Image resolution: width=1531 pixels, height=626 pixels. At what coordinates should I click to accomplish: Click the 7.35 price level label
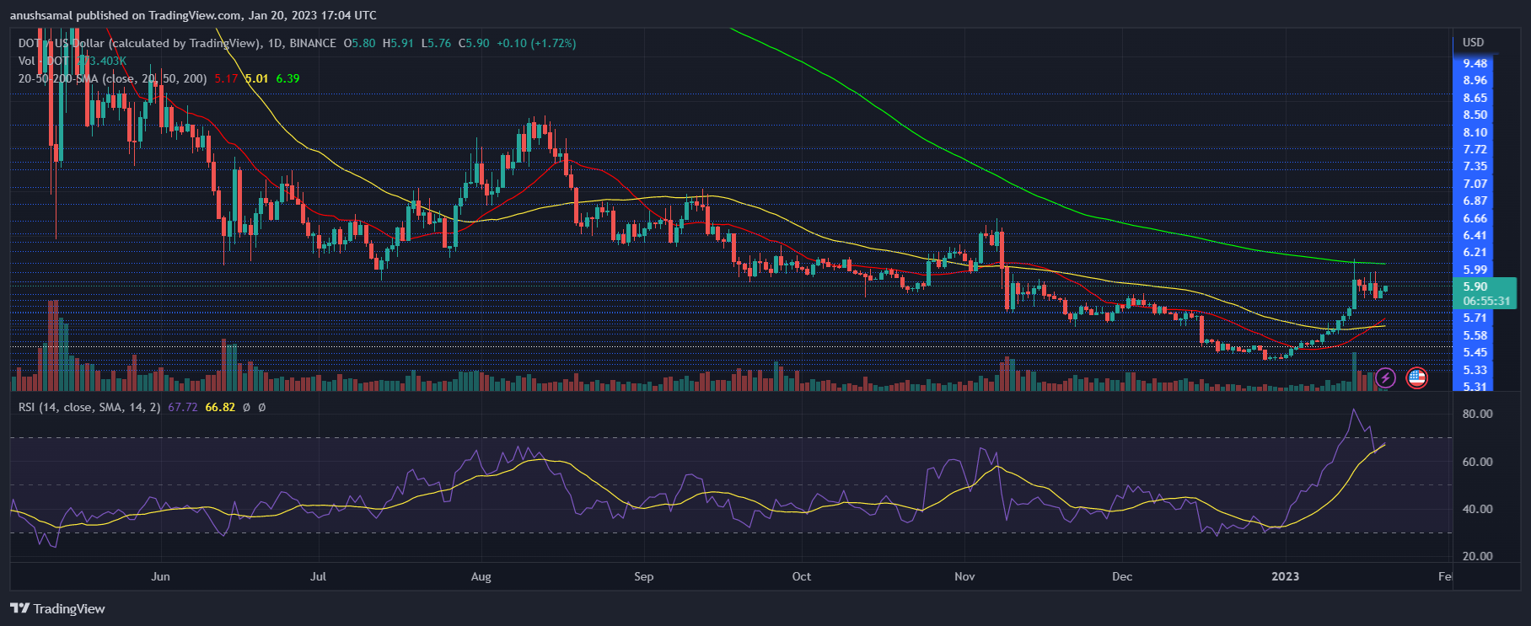(1475, 166)
